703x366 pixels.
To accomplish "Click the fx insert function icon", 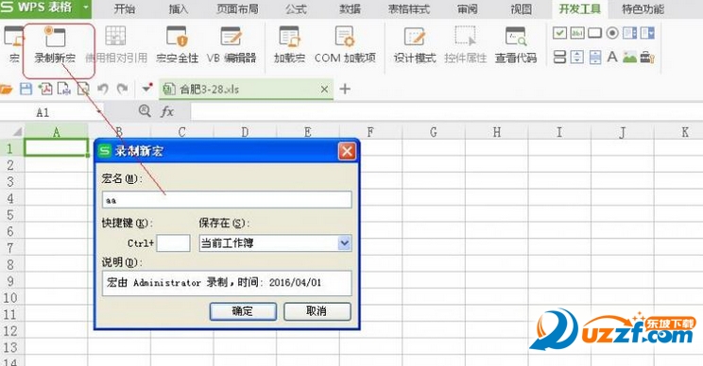I will click(x=167, y=111).
